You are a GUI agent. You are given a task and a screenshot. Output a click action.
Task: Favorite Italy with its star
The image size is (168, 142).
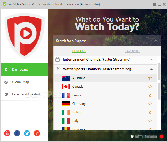coord(150,121)
